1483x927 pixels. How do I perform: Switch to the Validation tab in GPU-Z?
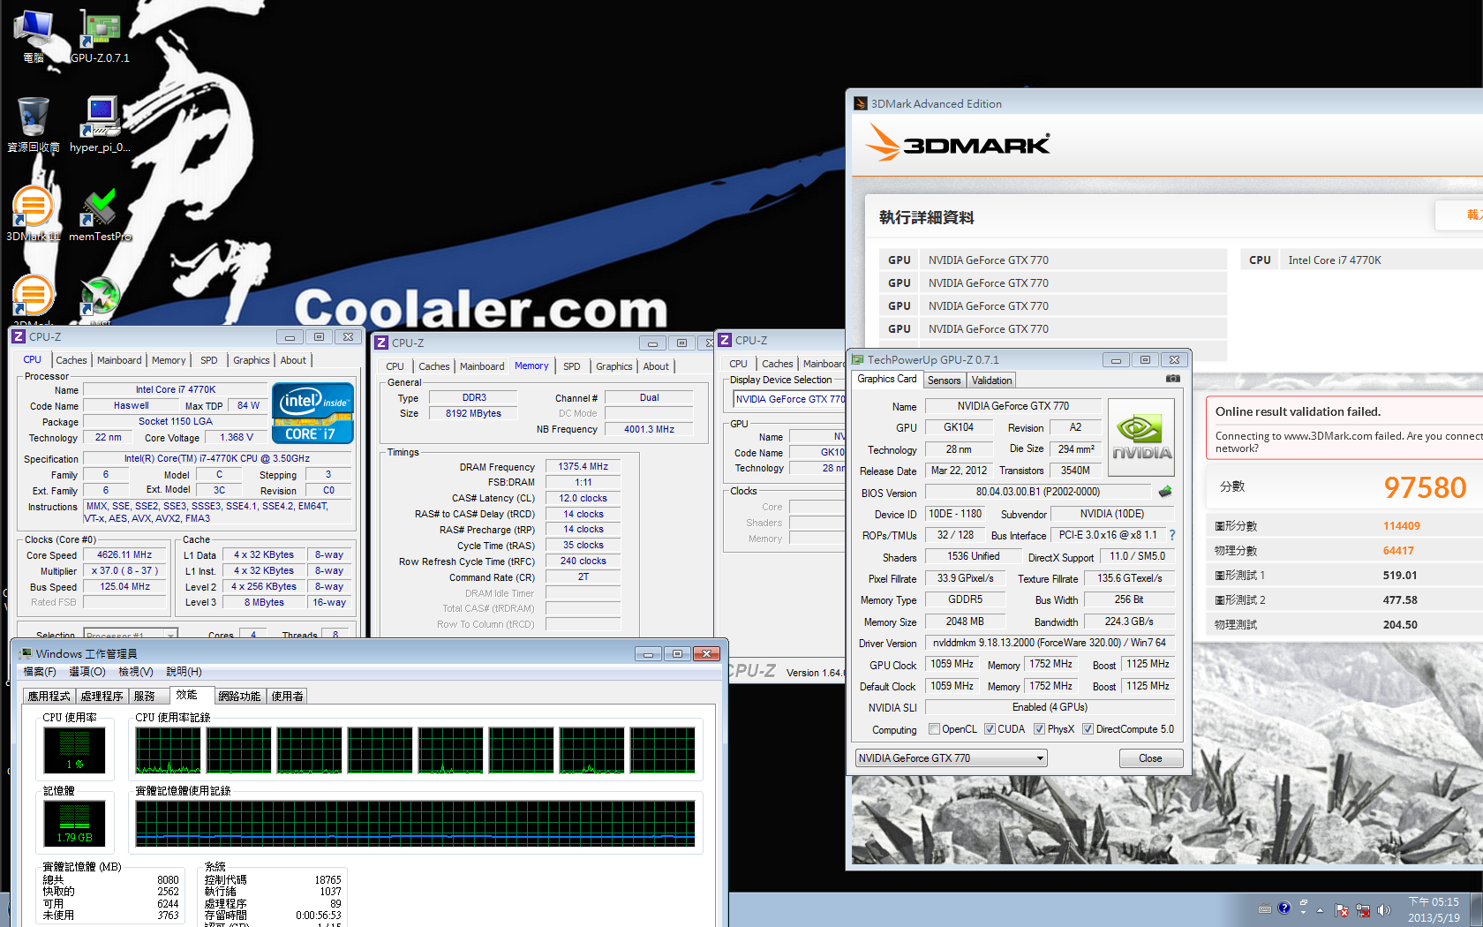(991, 381)
